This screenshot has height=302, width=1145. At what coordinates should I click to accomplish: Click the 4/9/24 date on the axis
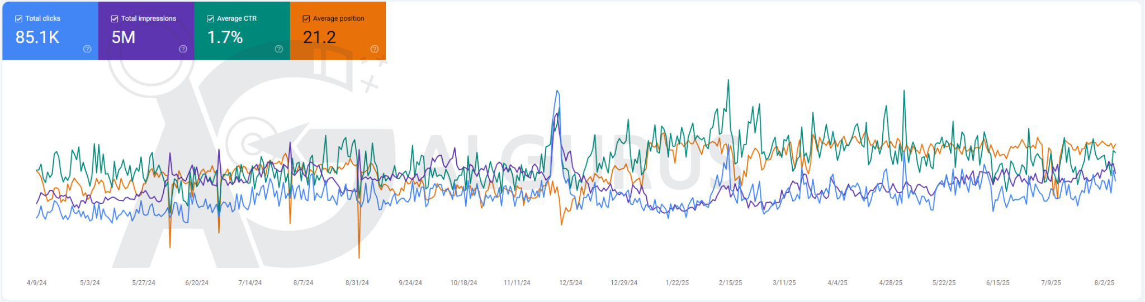37,283
